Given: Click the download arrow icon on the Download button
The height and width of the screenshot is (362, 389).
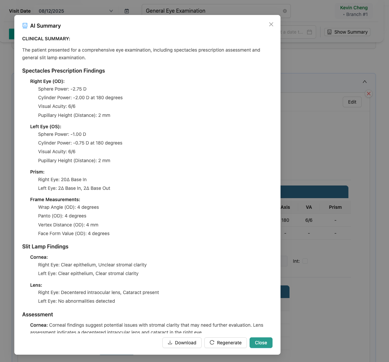Looking at the screenshot, I should click(171, 342).
